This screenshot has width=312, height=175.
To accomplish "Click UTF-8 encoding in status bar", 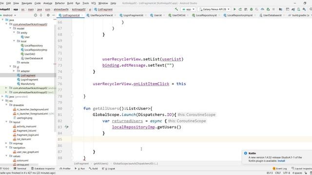I will click(286, 173).
